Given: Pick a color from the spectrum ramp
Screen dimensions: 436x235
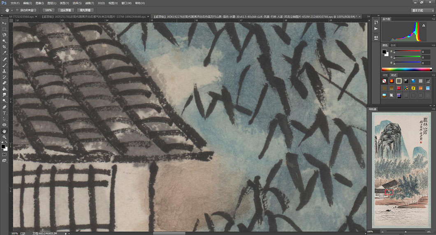Looking at the screenshot, I should [x=406, y=69].
